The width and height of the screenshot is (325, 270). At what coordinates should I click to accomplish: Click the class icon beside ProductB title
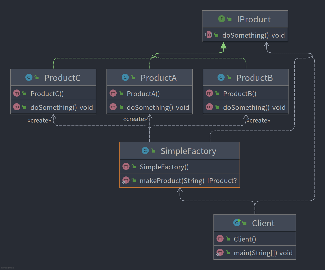[x=221, y=77]
